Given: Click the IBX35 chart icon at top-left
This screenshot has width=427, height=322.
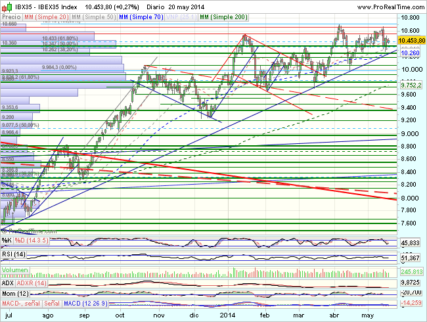Looking at the screenshot, I should pos(6,5).
